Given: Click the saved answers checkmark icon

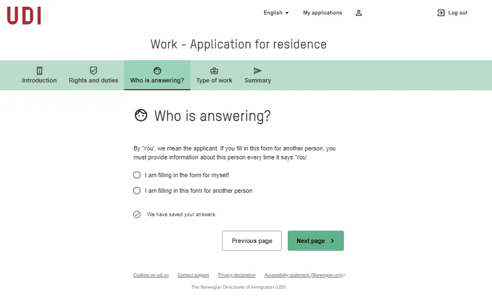Looking at the screenshot, I should coord(137,215).
